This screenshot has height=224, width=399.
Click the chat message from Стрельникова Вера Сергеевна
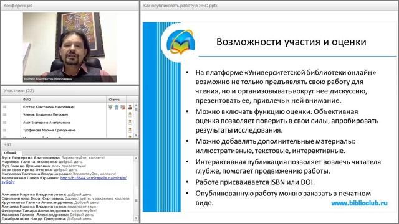click(65, 198)
